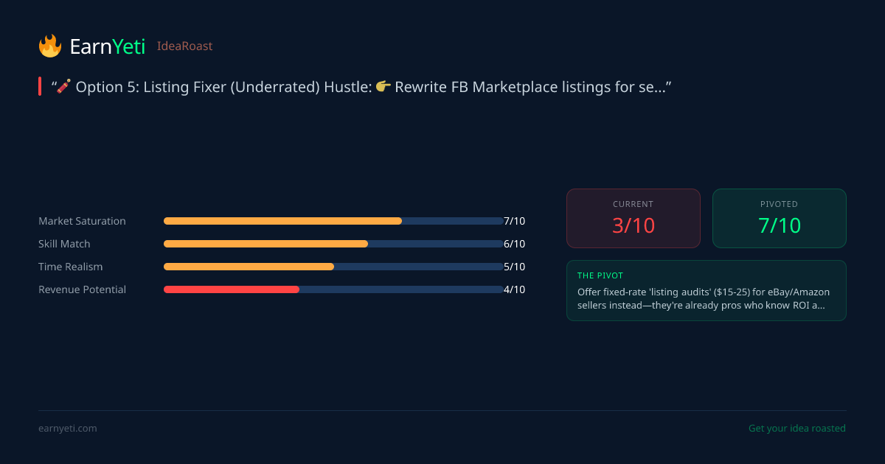Click the pointing hand emoji in title
The height and width of the screenshot is (464, 885).
click(383, 87)
